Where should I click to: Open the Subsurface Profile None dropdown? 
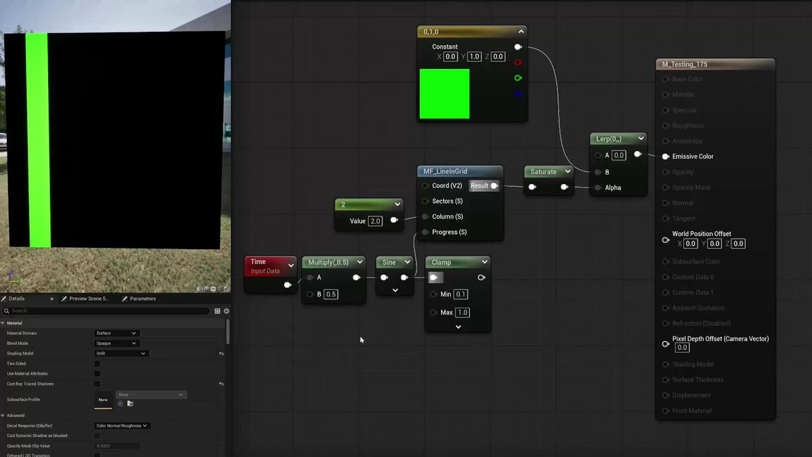[152, 395]
